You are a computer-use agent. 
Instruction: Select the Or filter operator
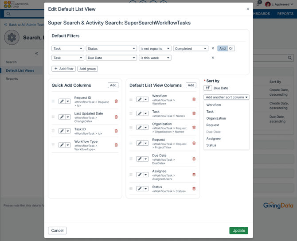(231, 48)
